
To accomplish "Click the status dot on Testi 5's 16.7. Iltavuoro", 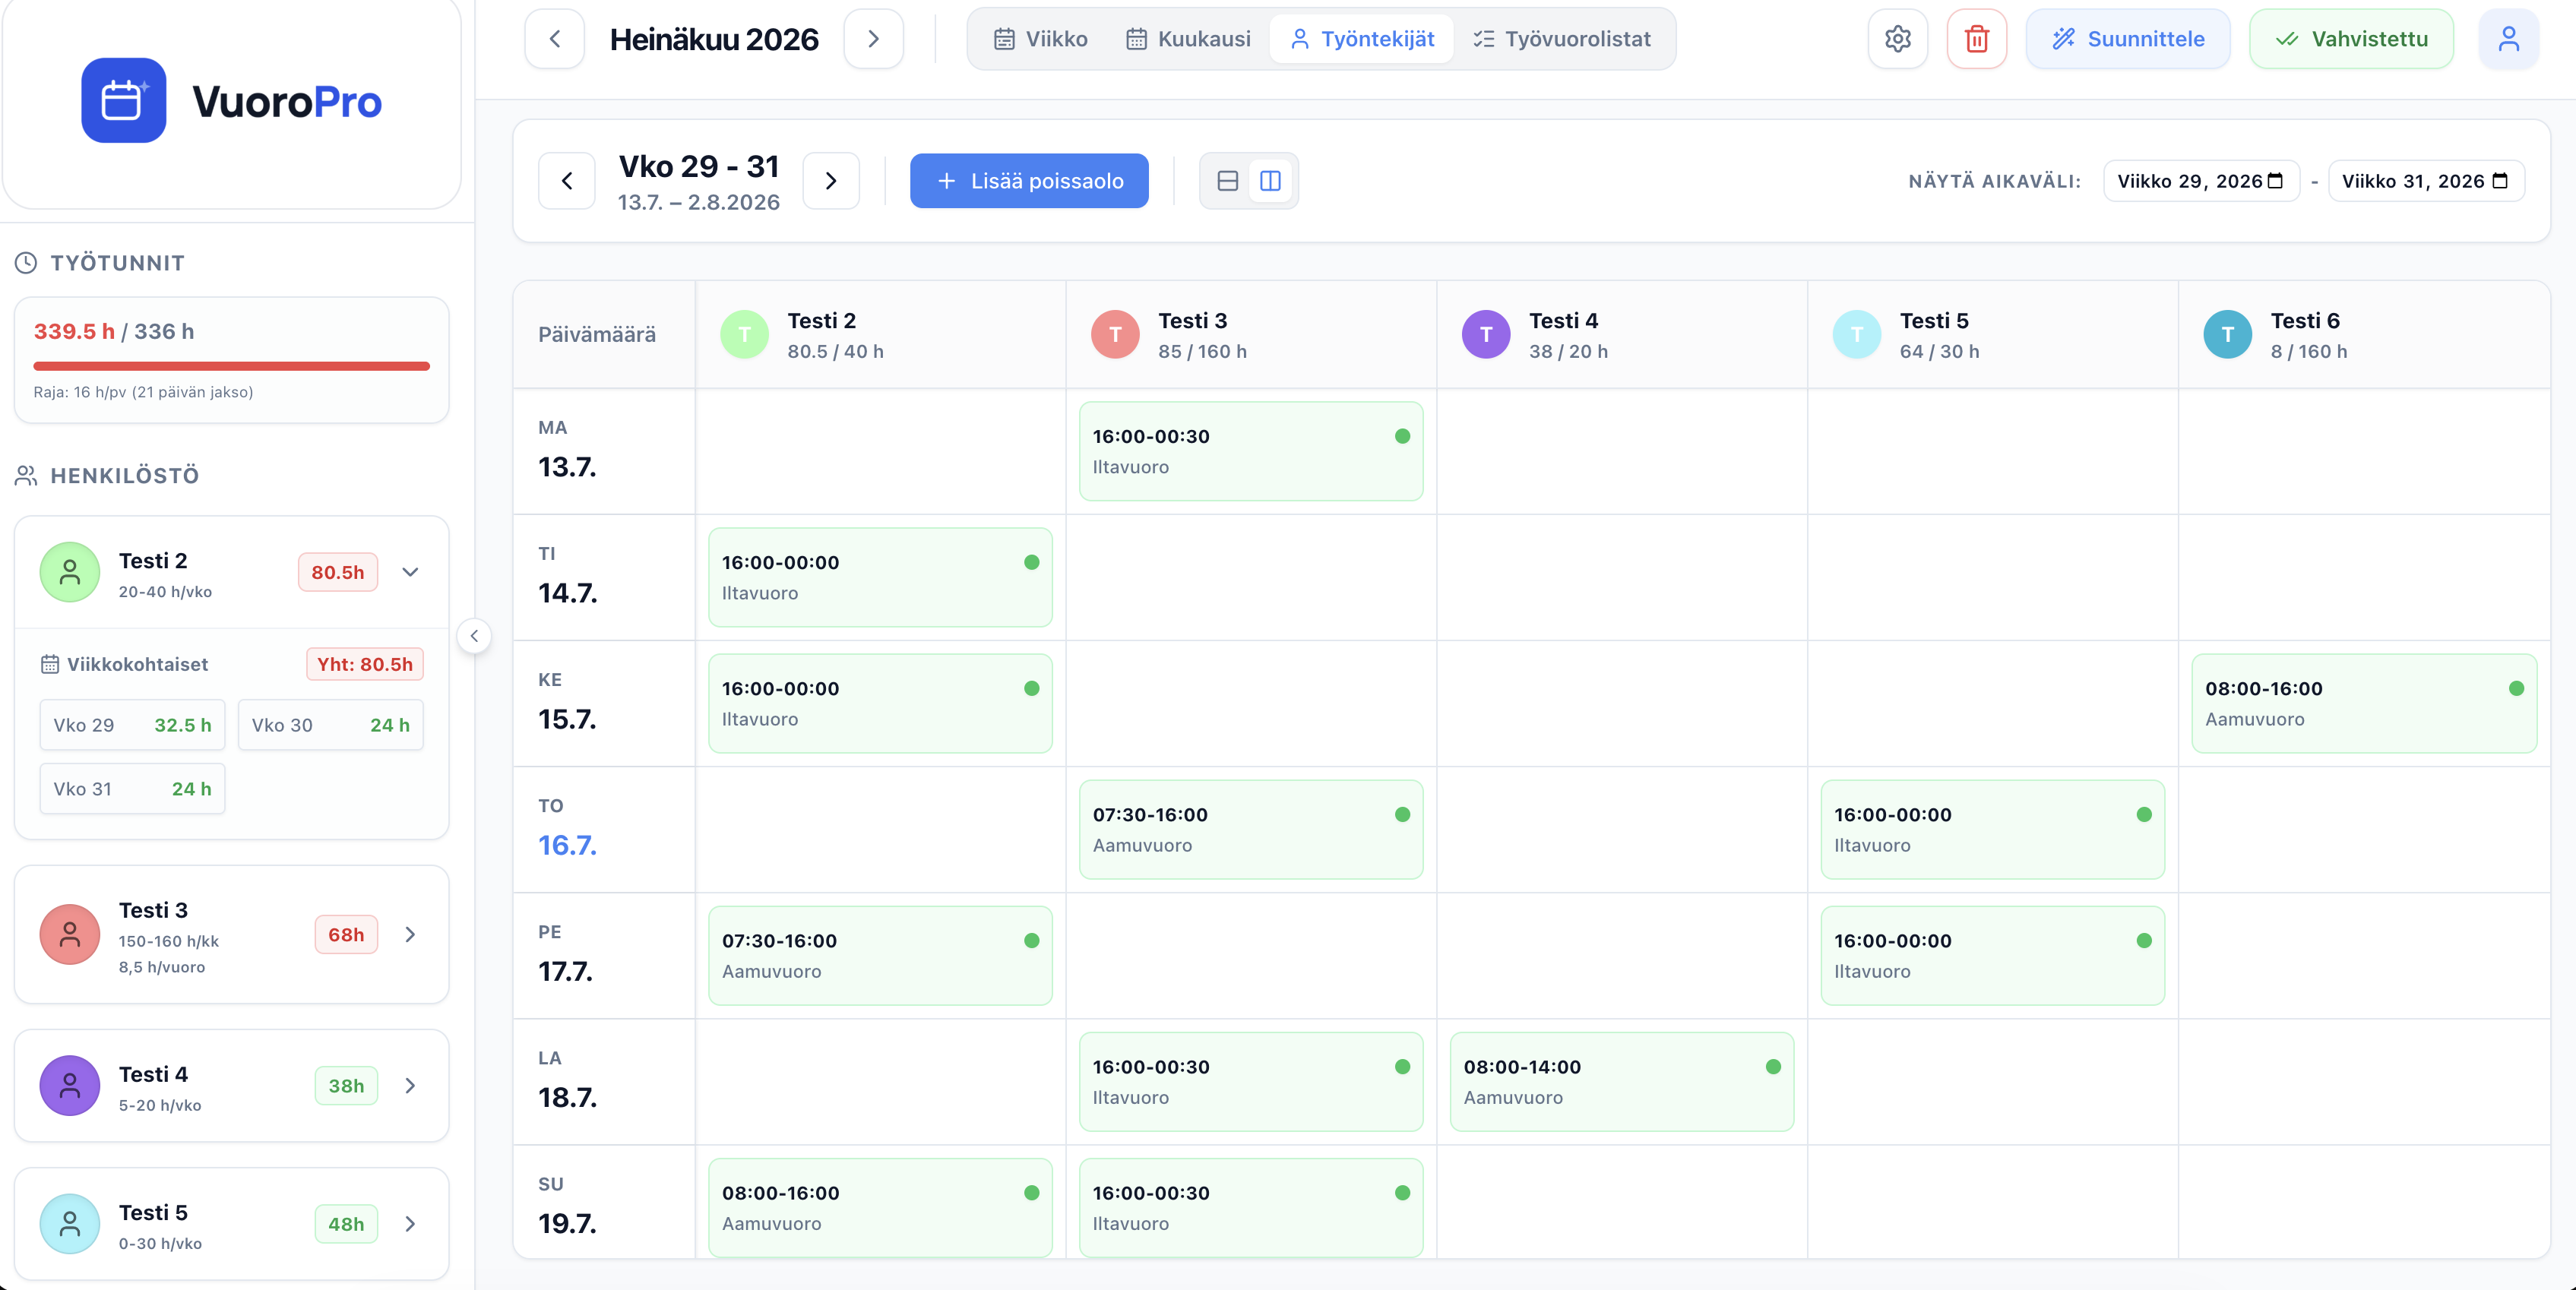I will (x=2144, y=814).
